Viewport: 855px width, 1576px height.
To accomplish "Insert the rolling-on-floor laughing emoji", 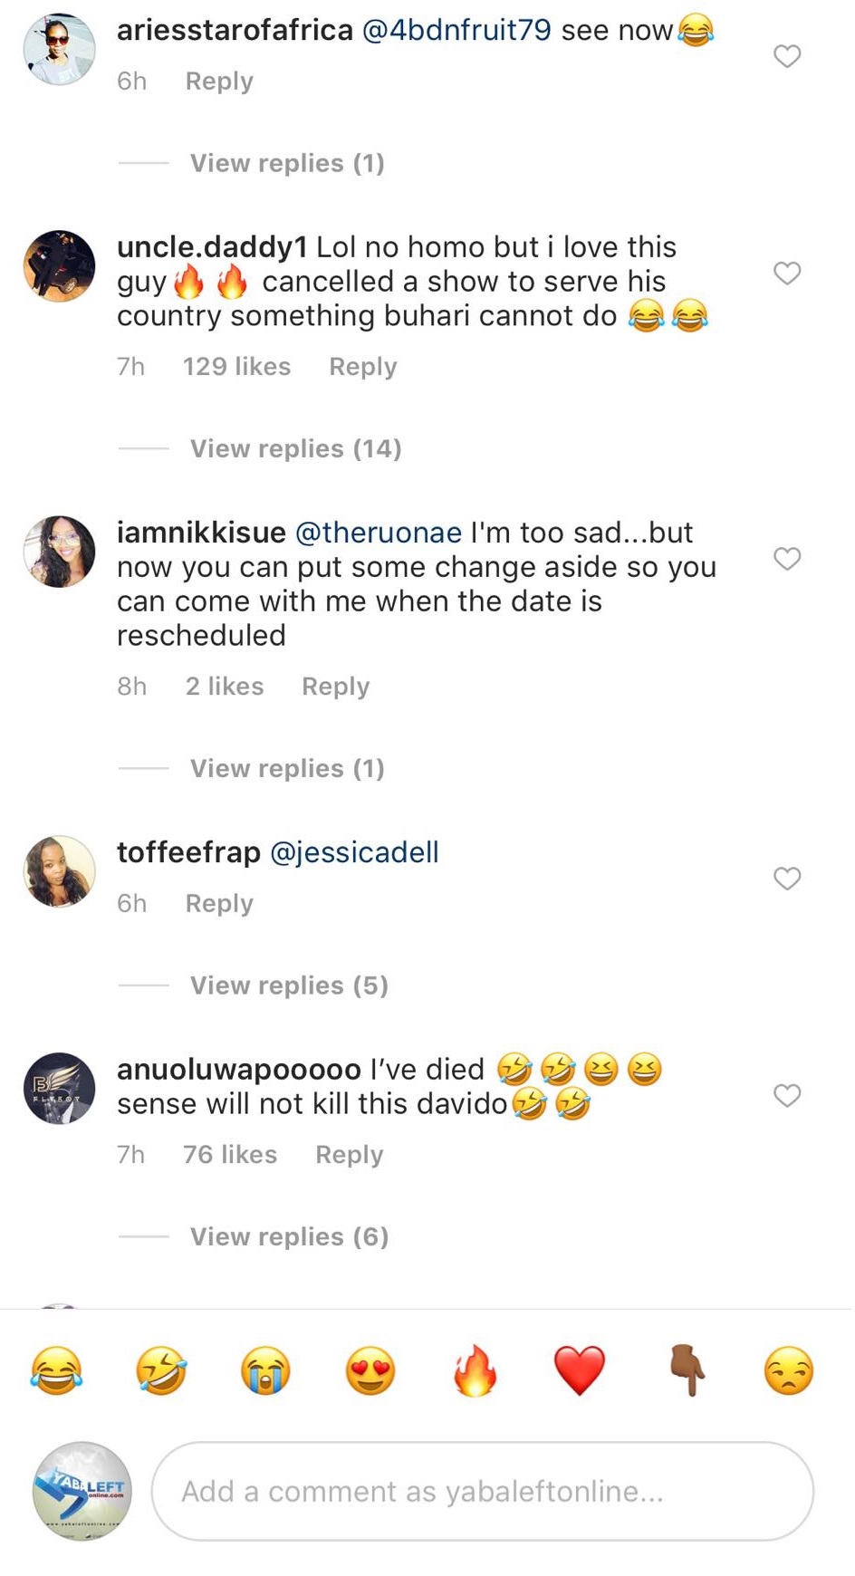I will (x=161, y=1369).
